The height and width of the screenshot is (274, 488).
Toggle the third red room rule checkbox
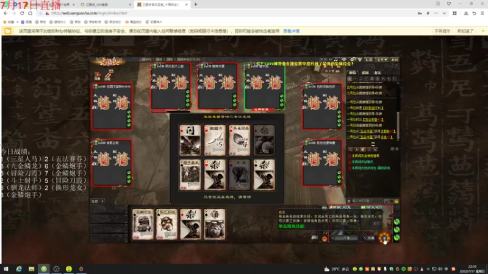coord(350,169)
